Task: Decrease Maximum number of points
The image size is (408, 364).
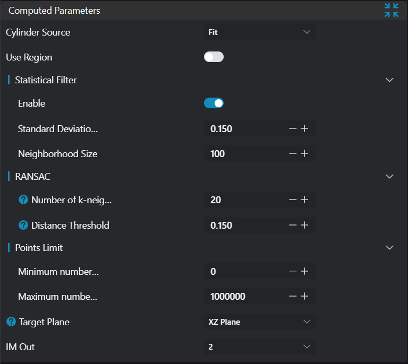Action: (292, 296)
